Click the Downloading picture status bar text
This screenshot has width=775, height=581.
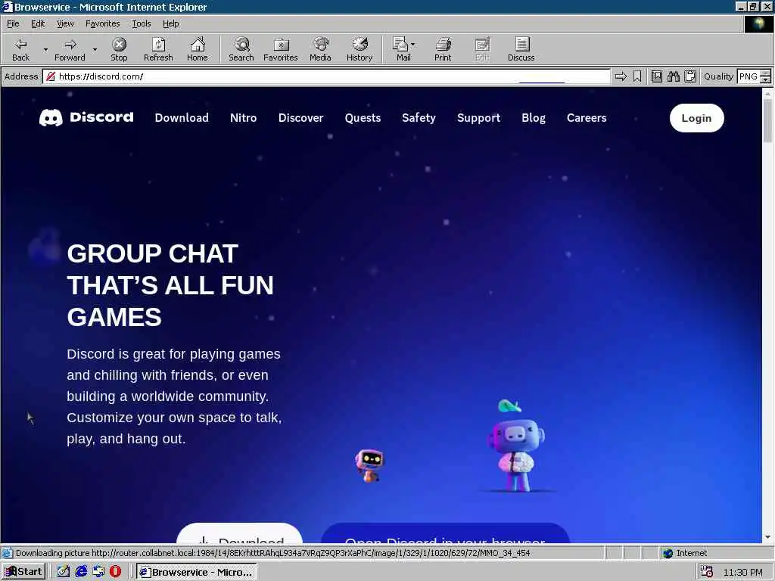272,553
